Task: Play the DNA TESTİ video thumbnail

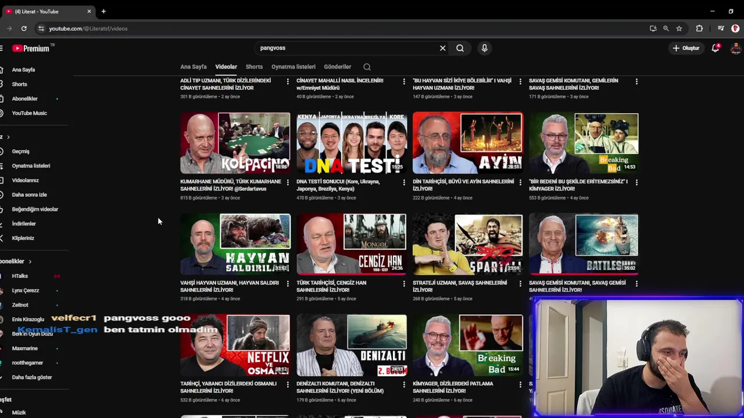Action: pyautogui.click(x=352, y=143)
